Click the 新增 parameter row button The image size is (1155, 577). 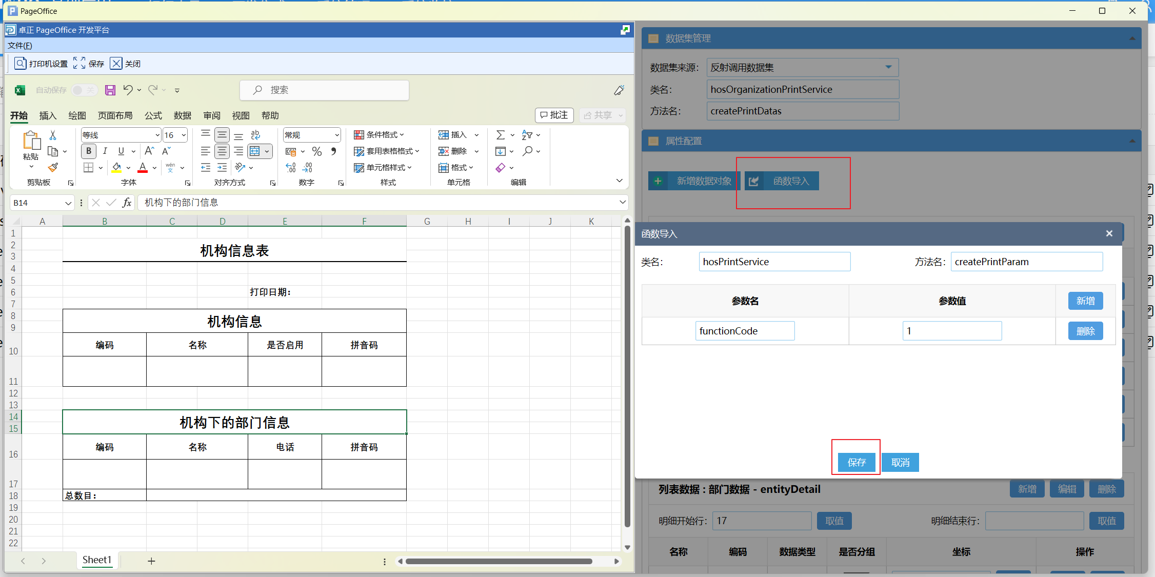tap(1085, 301)
